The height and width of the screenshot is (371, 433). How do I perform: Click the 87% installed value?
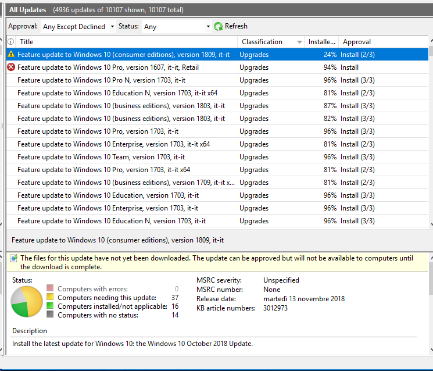pos(330,106)
